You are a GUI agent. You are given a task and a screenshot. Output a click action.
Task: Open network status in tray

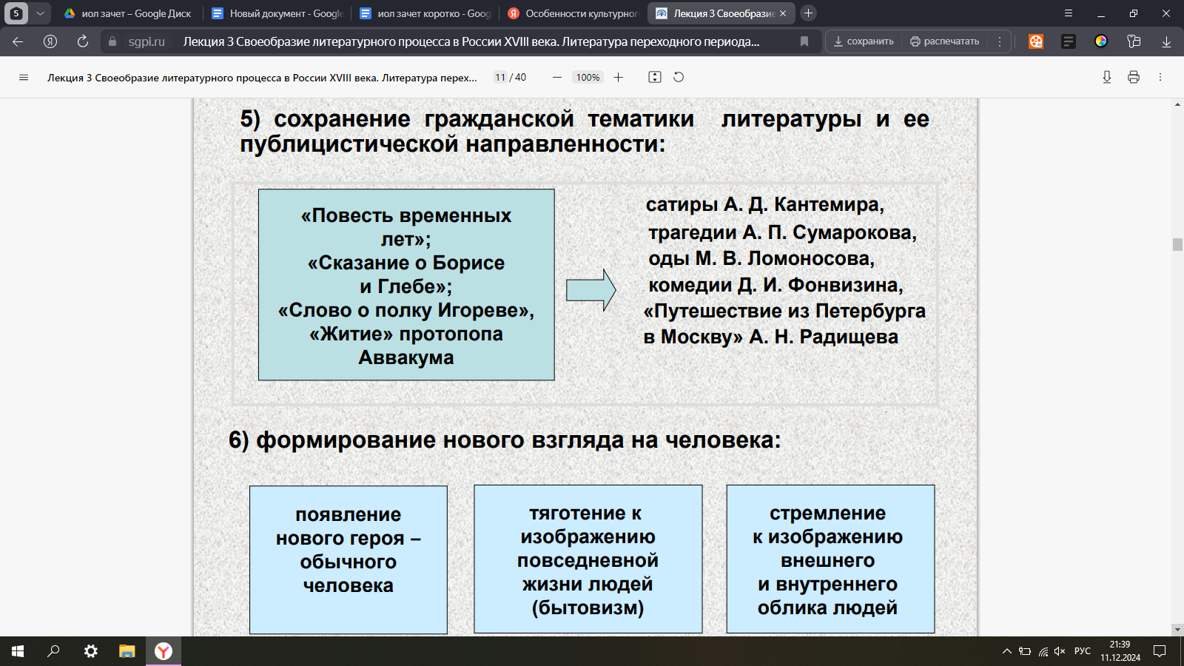tap(1043, 651)
